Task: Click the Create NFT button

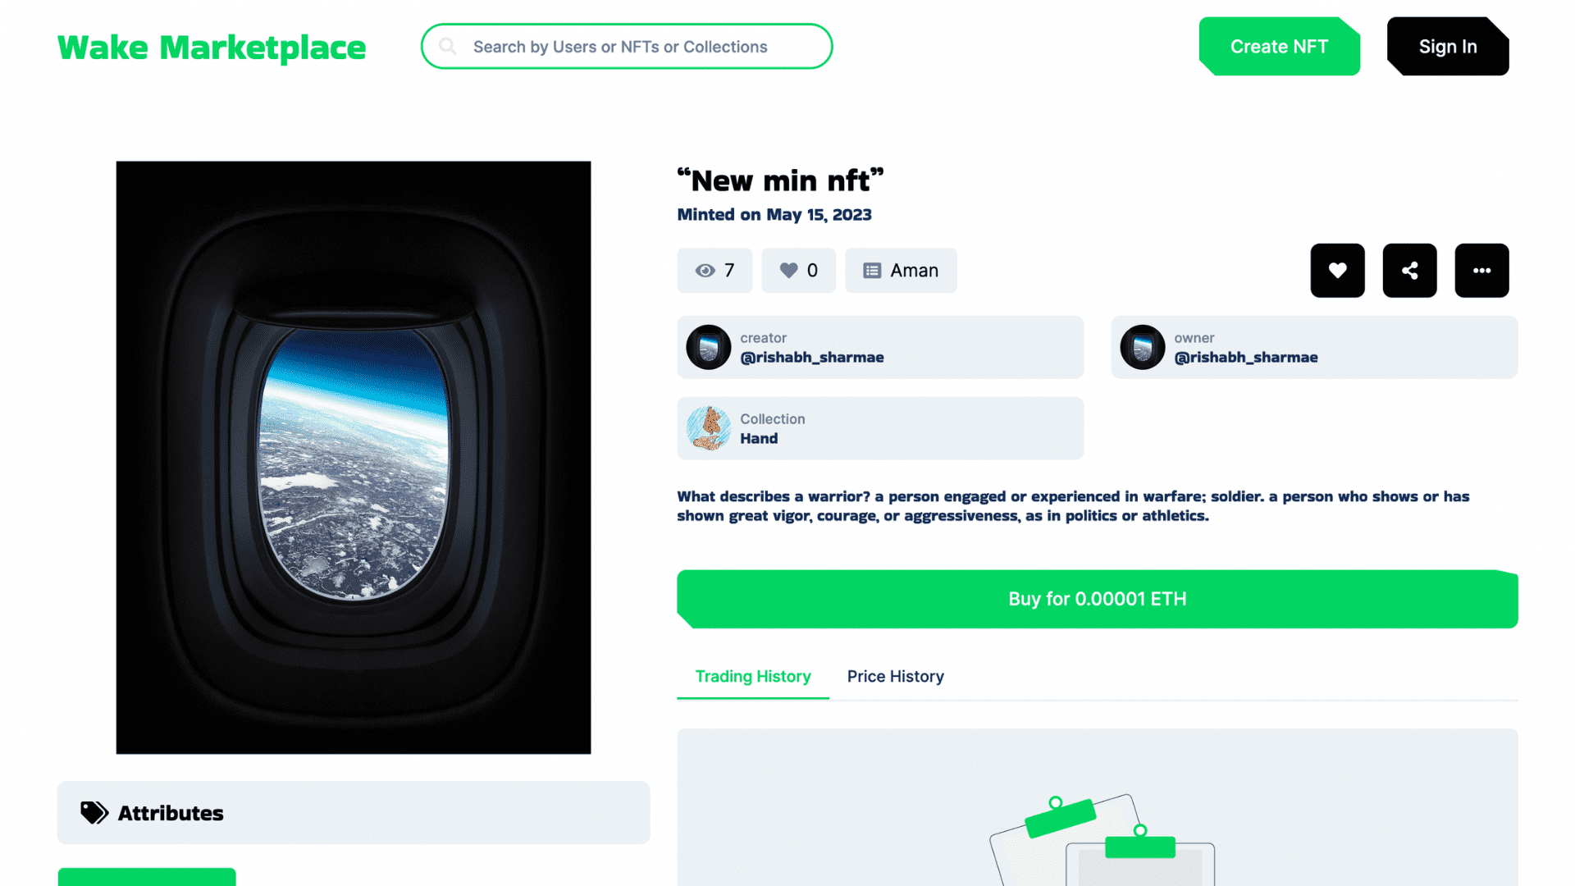Action: tap(1279, 47)
